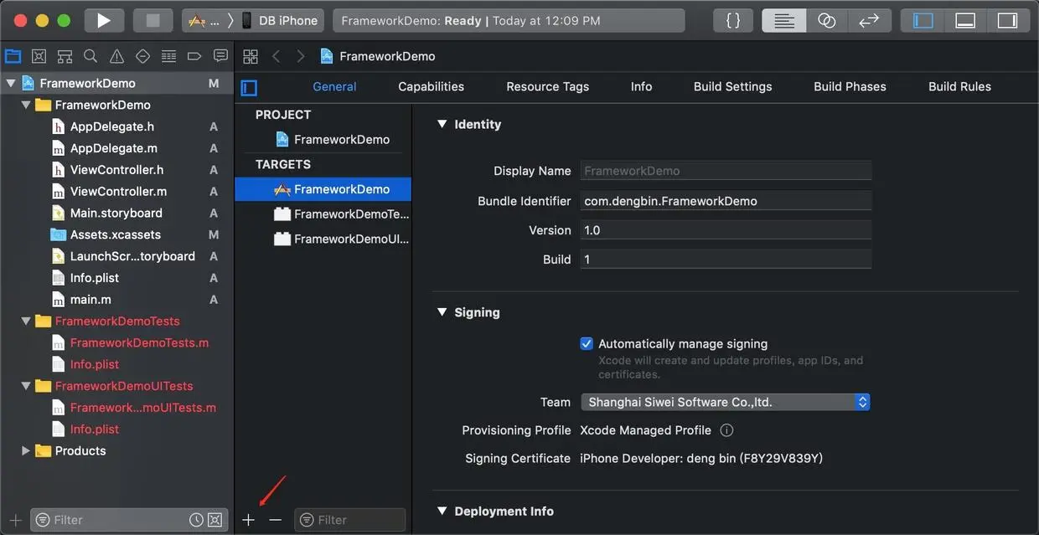Open Main.storyboard in the navigator
This screenshot has height=535, width=1039.
pyautogui.click(x=116, y=213)
